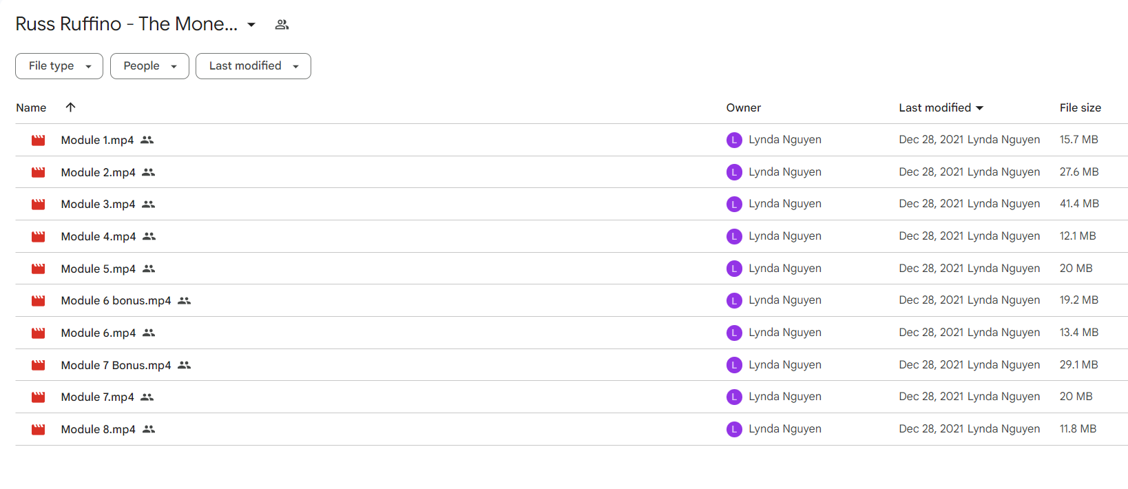The height and width of the screenshot is (489, 1128).
Task: Click the Owner column header
Action: (x=743, y=107)
